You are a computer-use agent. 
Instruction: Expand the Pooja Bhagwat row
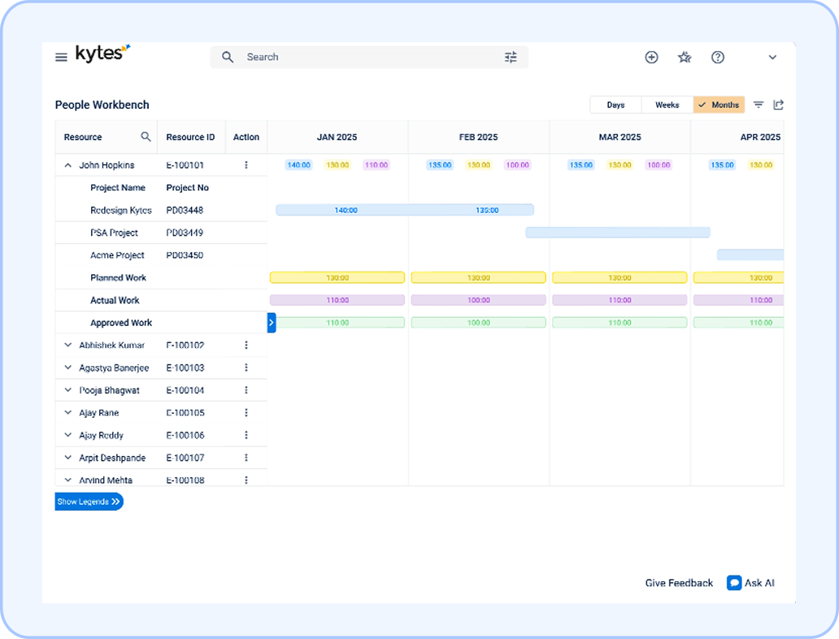68,390
